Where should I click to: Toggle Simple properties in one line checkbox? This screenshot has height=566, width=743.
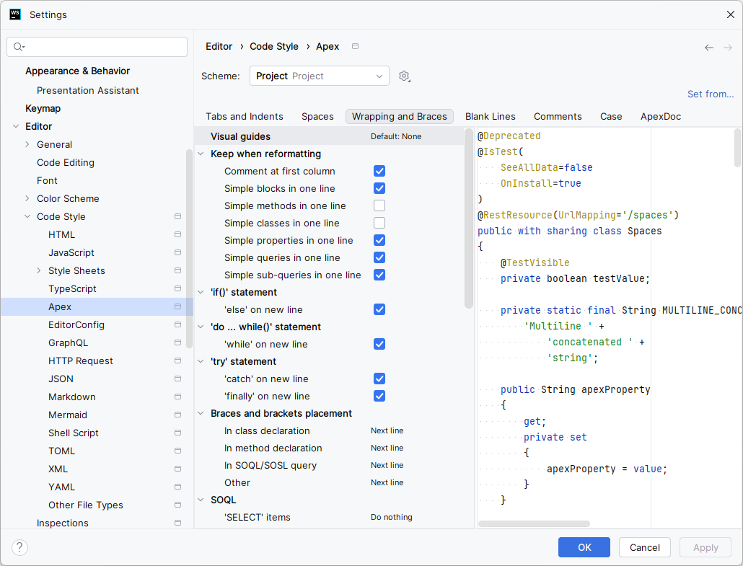pyautogui.click(x=379, y=240)
